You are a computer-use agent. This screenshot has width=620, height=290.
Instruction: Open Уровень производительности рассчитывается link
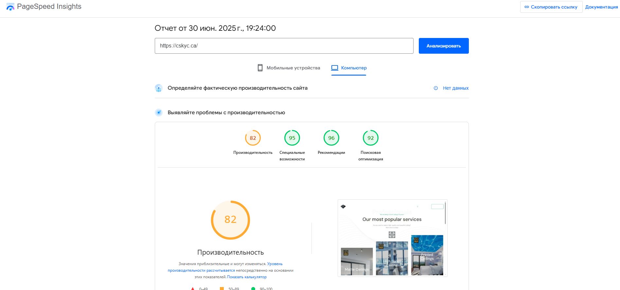click(225, 267)
